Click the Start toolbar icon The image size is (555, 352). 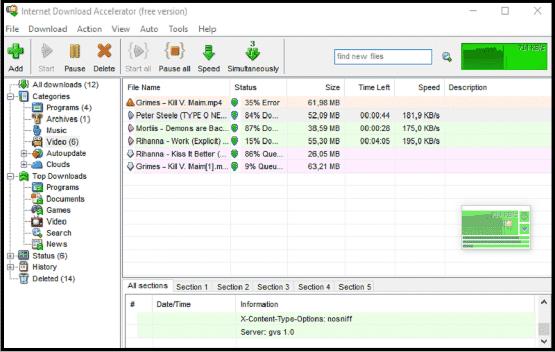tap(46, 51)
